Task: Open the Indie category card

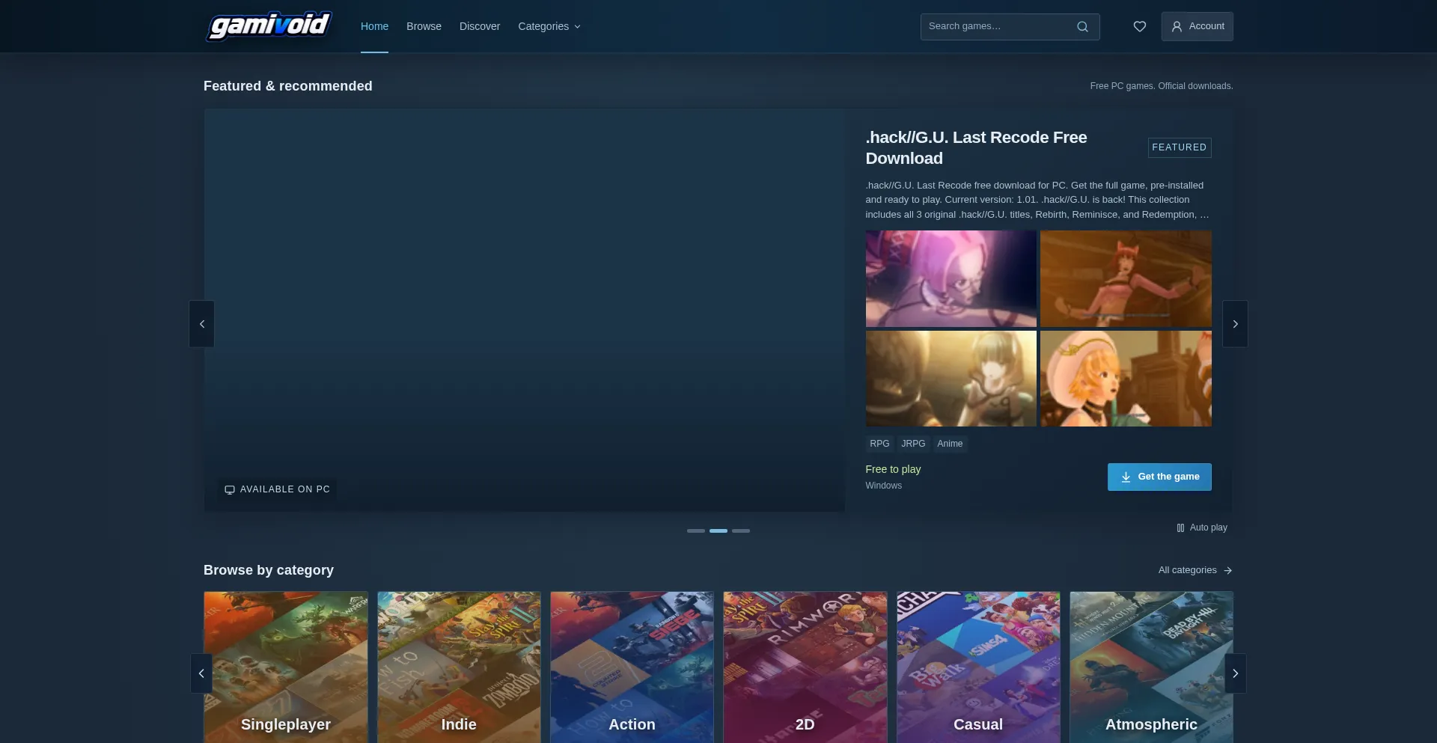Action: click(x=459, y=667)
